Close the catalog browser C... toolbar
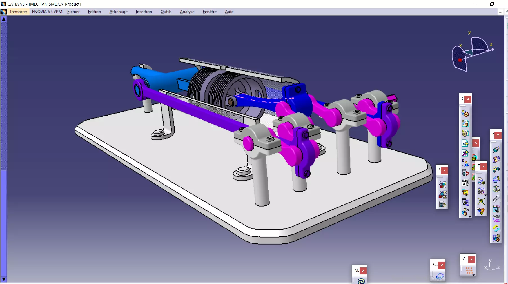Viewport: 508px width, 284px height. (442, 265)
